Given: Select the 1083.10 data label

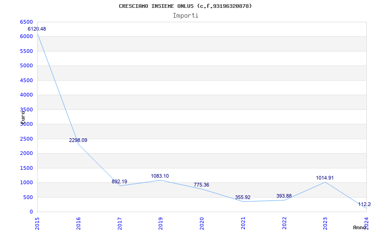Looking at the screenshot, I should [x=160, y=176].
